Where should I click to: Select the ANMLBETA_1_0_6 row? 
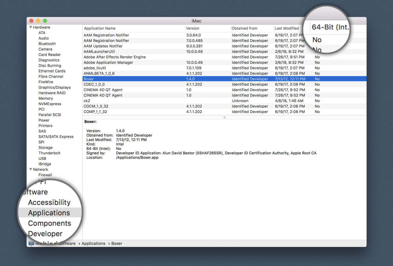tap(224, 73)
